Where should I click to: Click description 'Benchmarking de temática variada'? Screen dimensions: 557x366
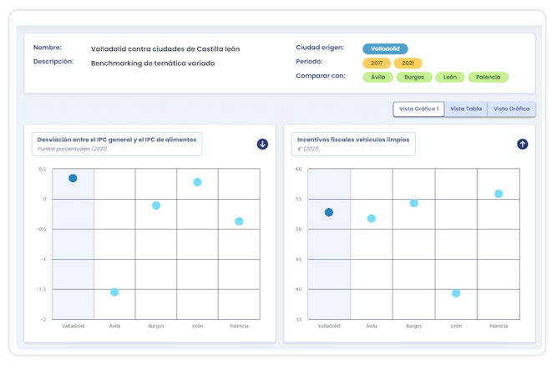point(153,64)
